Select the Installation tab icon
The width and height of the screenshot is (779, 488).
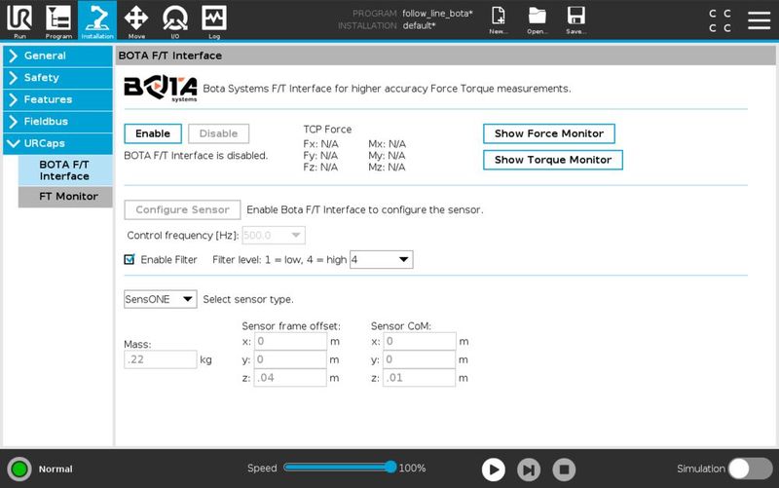coord(96,20)
